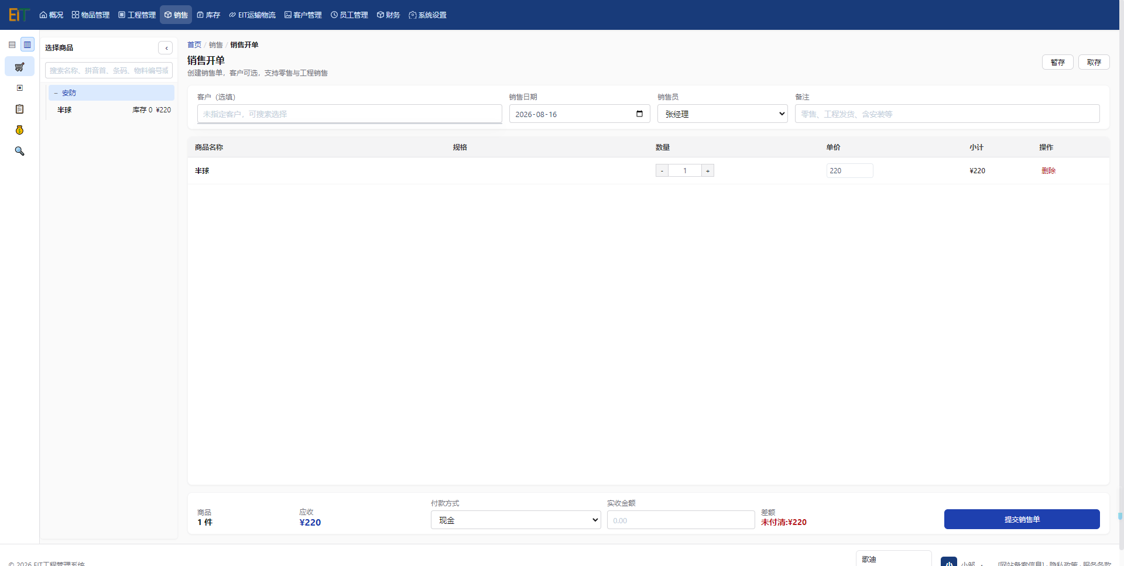This screenshot has width=1124, height=566.
Task: Go to the 首页 breadcrumb link
Action: [194, 45]
